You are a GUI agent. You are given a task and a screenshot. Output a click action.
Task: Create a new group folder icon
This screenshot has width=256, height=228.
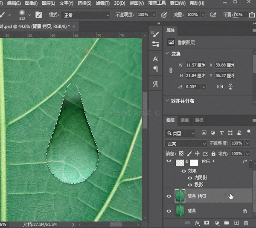[x=226, y=222]
